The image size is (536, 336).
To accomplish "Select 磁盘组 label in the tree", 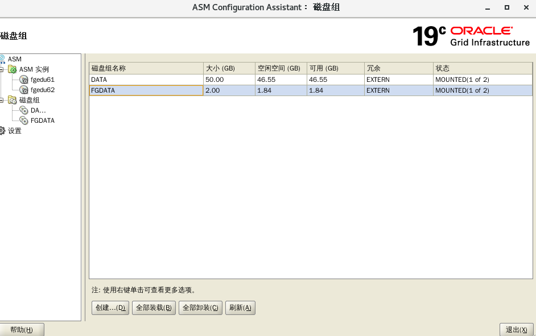I will click(30, 100).
